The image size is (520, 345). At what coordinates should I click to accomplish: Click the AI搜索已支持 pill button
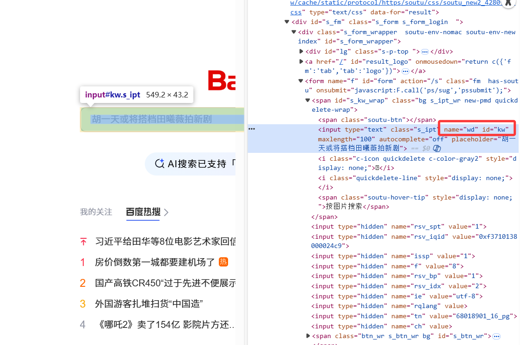tap(190, 163)
